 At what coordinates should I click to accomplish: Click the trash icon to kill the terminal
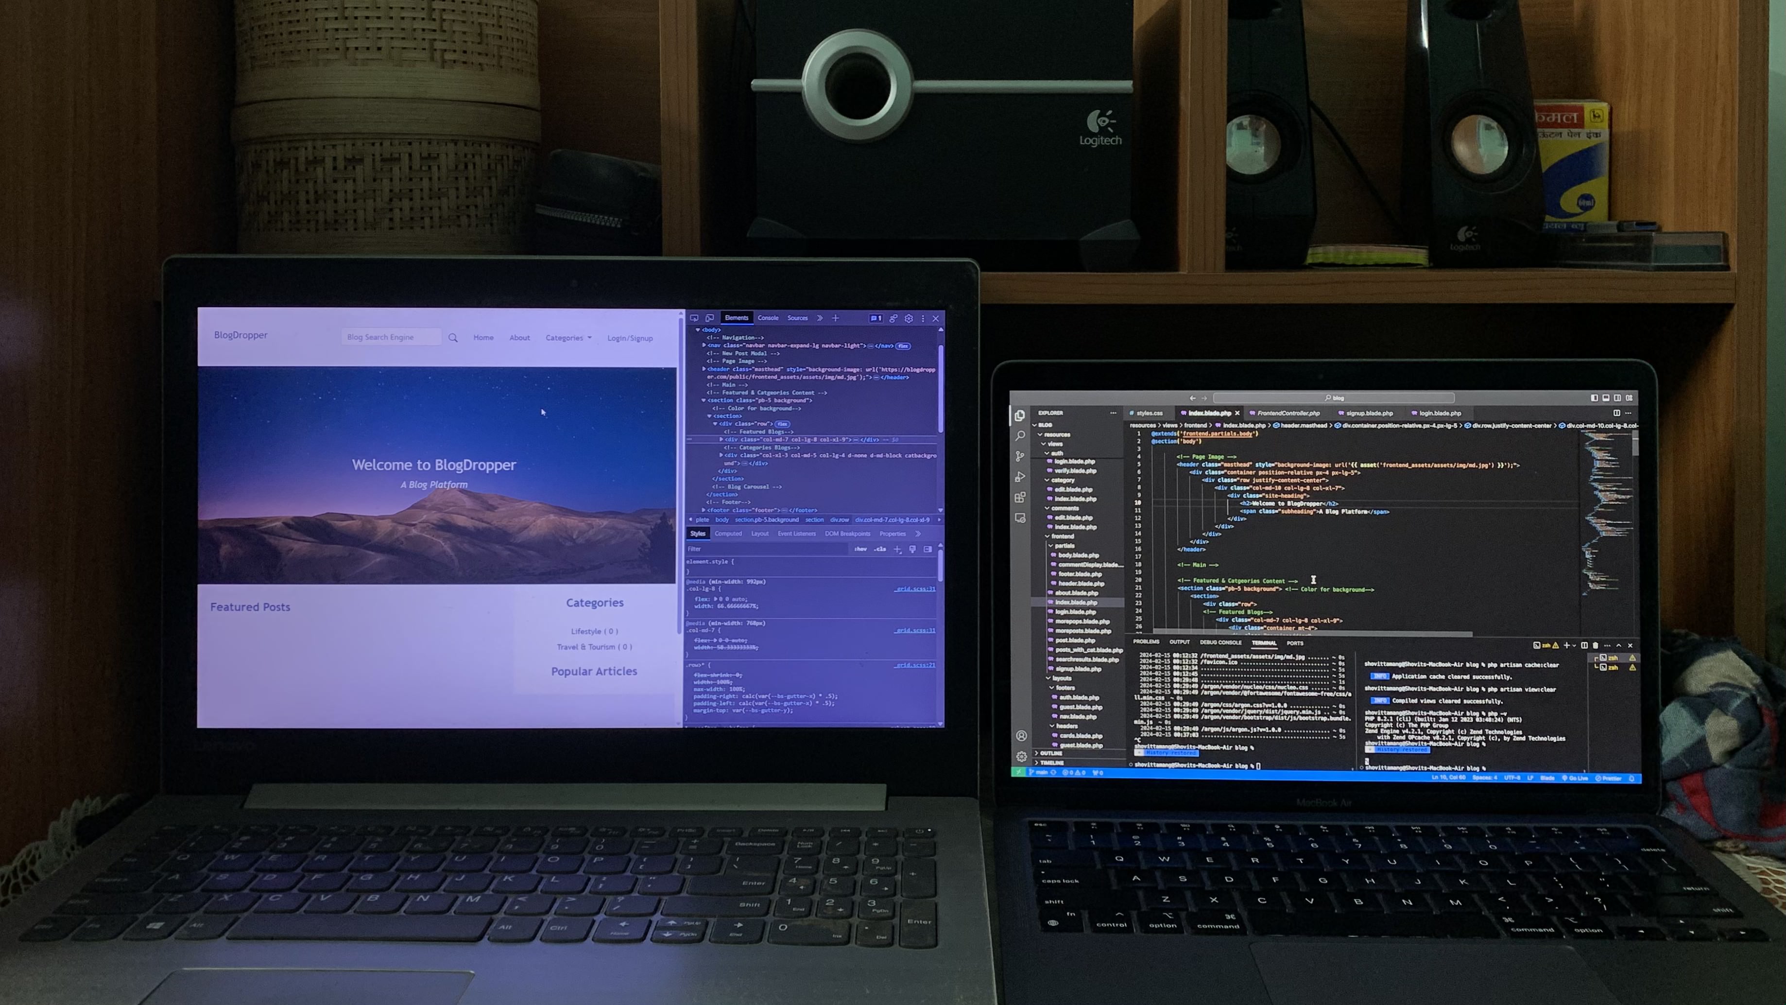tap(1596, 646)
